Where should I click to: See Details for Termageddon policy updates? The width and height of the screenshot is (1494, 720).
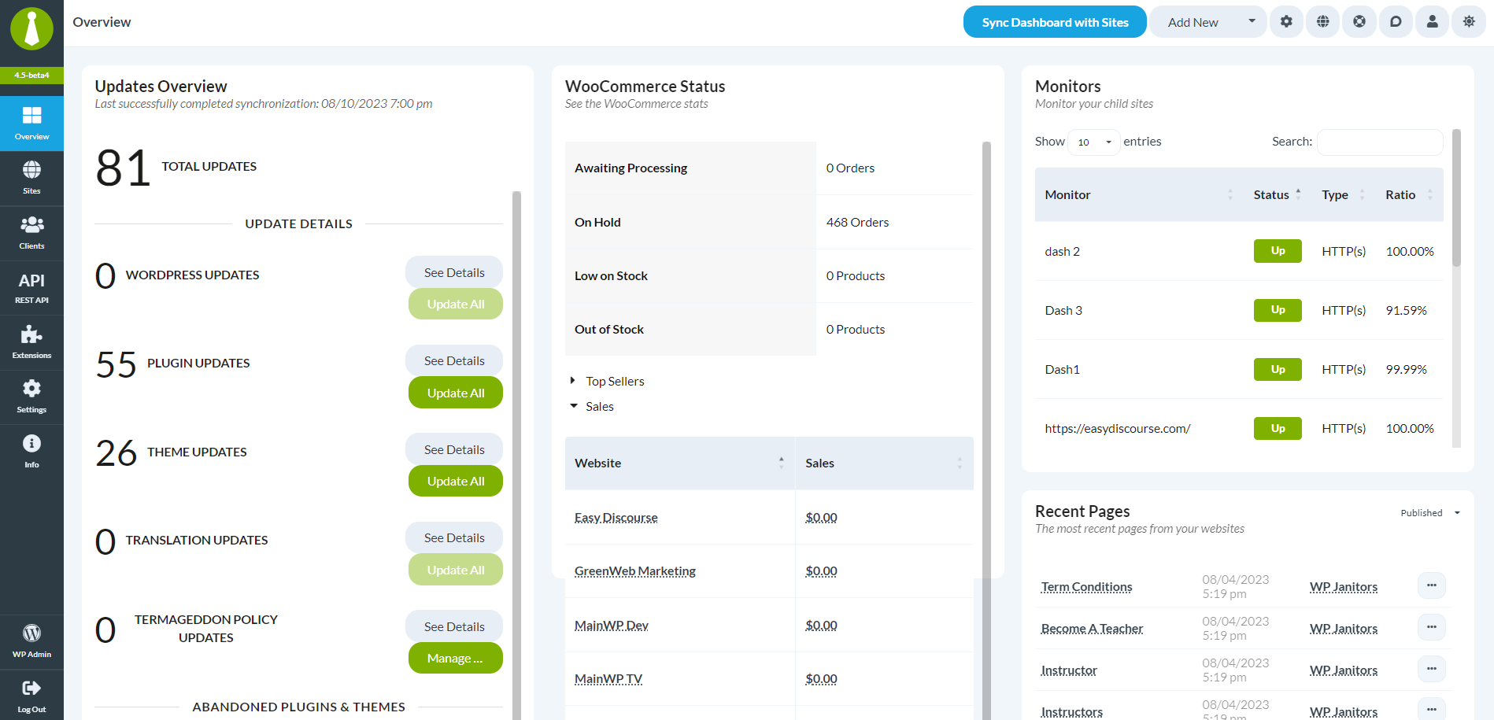454,626
